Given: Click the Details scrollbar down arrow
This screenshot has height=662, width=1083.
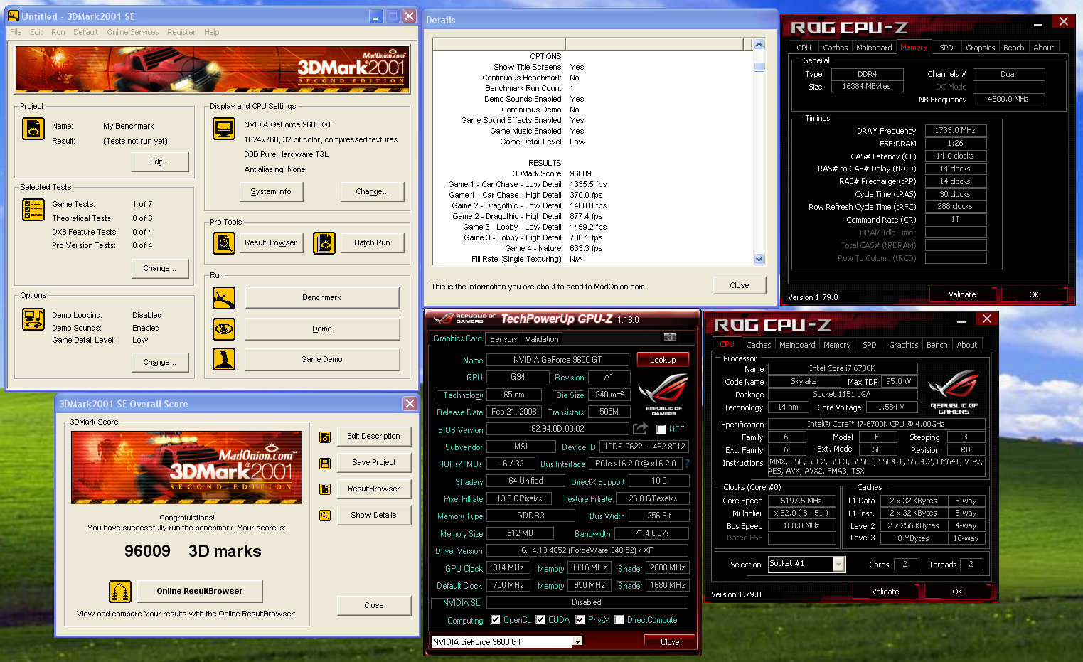Looking at the screenshot, I should [759, 260].
